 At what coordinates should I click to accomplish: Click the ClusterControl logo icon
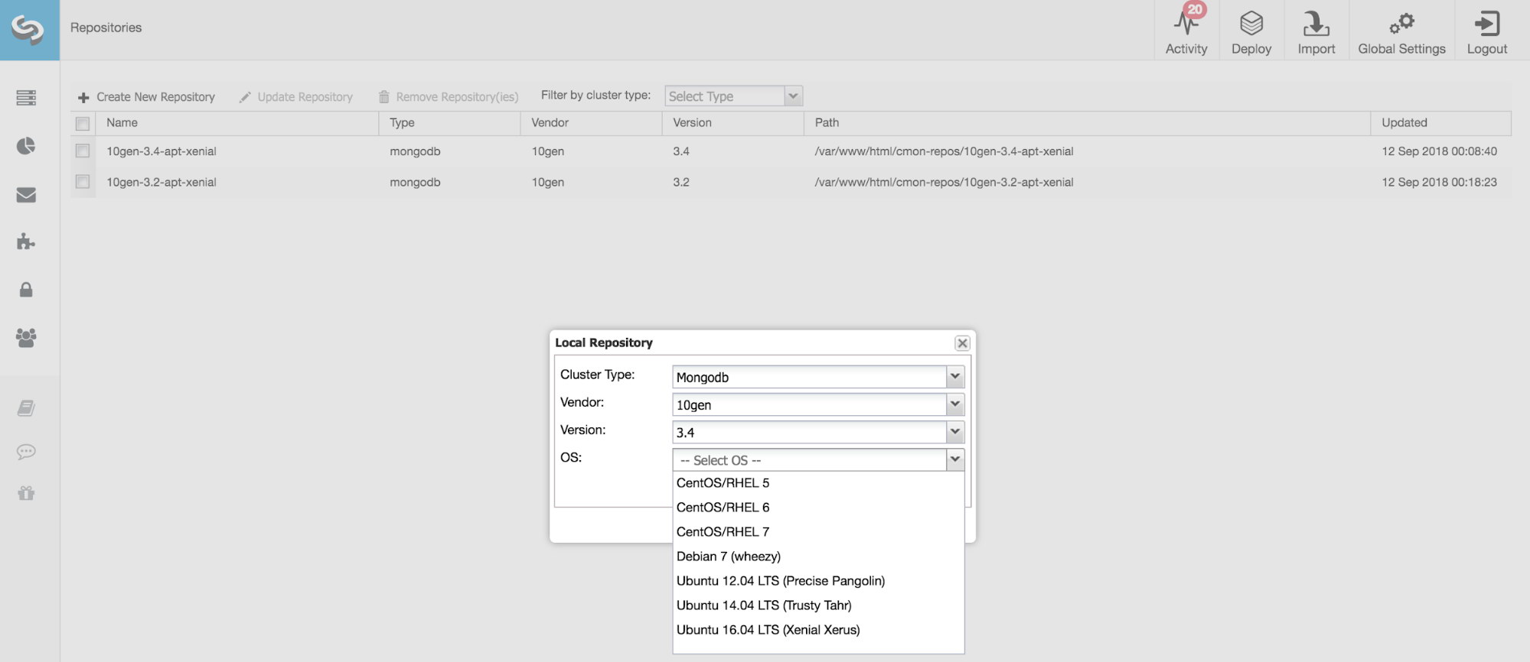point(28,29)
